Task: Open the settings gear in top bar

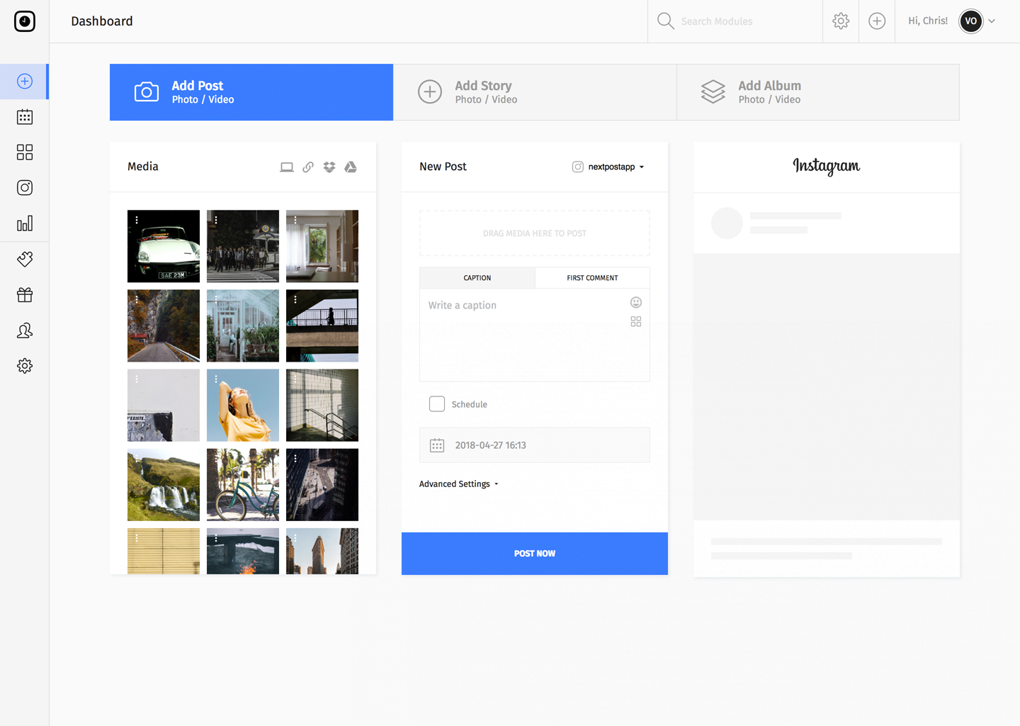Action: point(841,21)
